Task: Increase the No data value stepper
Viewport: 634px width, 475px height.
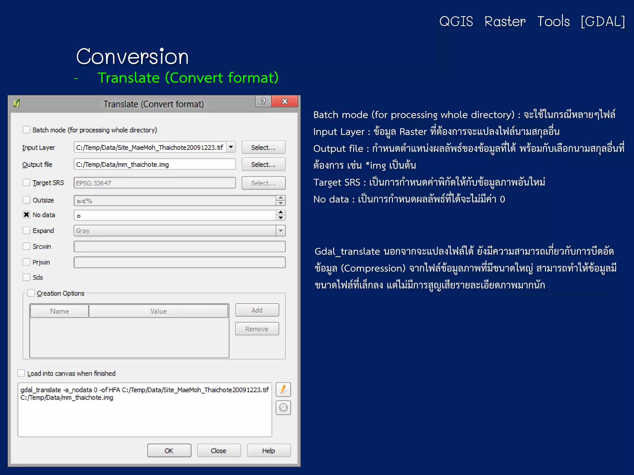Action: click(280, 212)
